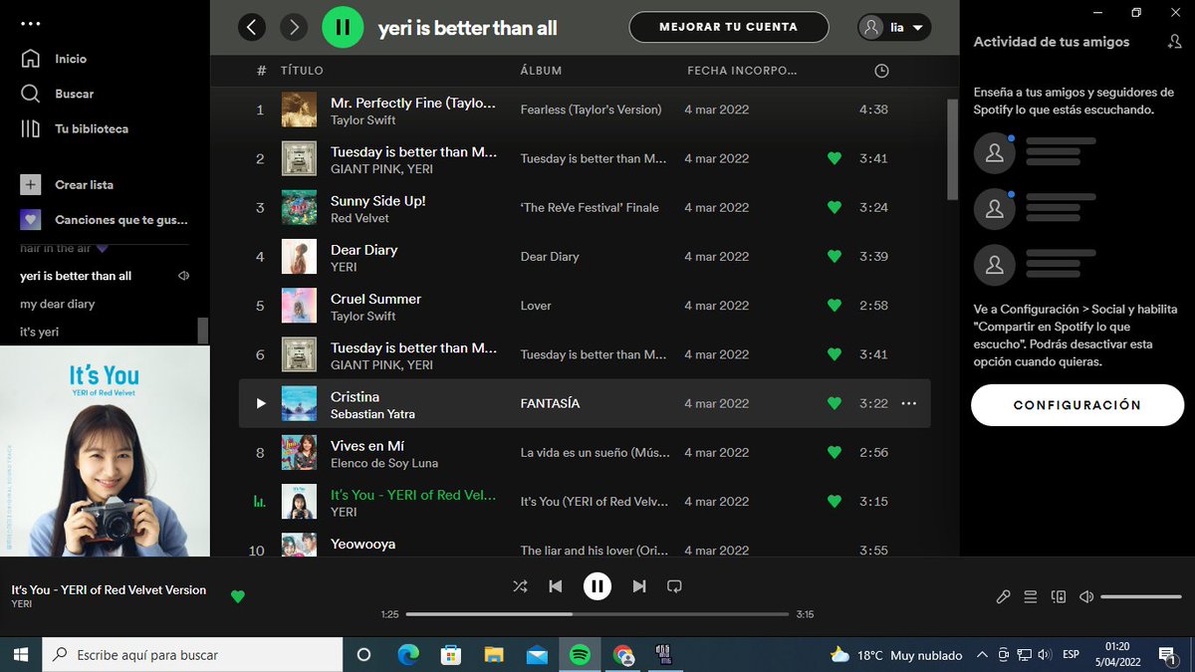Open File Explorer from taskbar
The image size is (1195, 672).
(x=494, y=655)
